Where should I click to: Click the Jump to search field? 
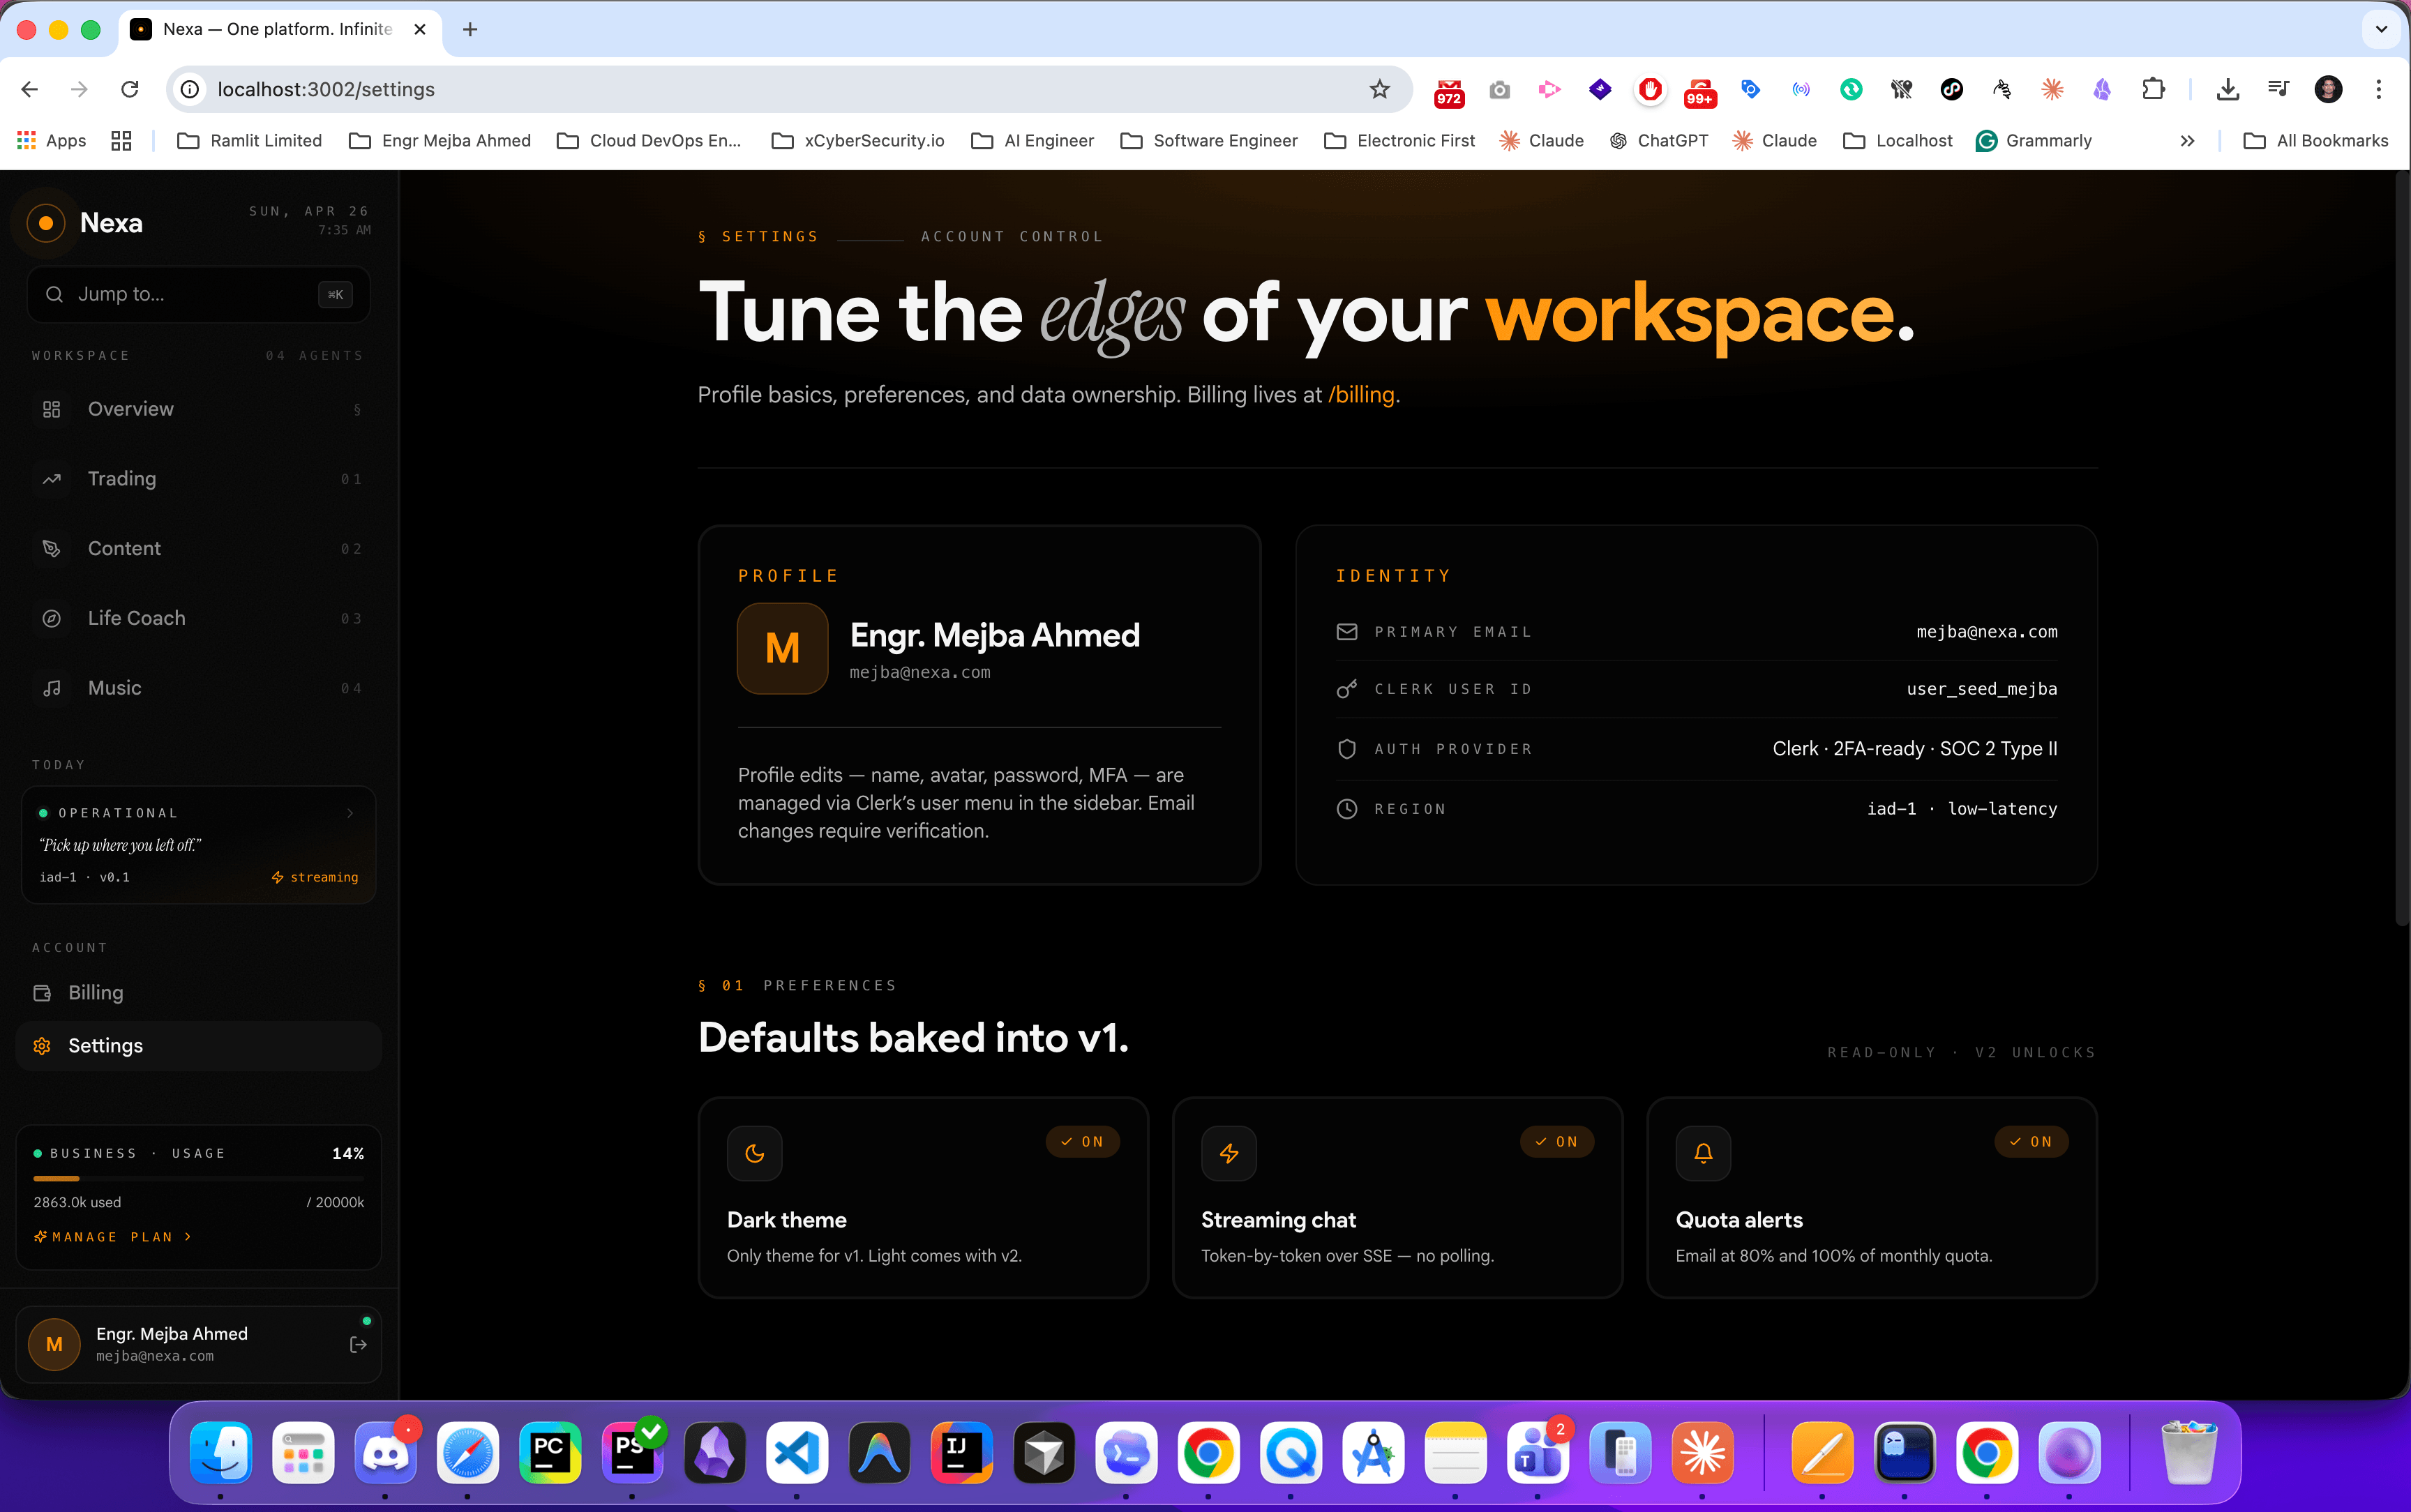[x=199, y=294]
